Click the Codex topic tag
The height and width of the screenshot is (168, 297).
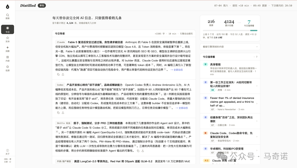pos(60,85)
